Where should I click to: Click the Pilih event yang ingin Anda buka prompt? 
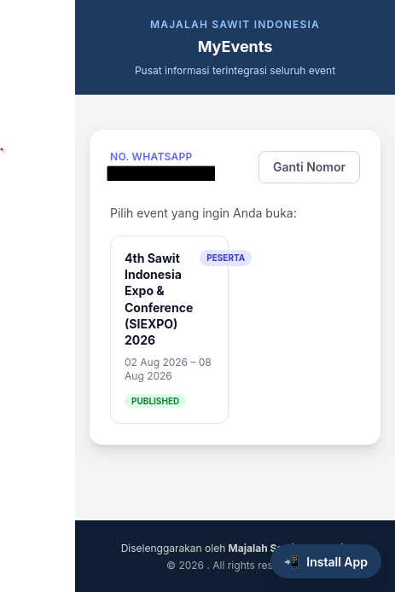tap(203, 213)
